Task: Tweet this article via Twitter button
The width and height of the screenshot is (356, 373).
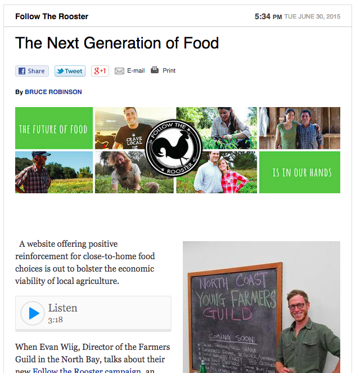Action: point(70,71)
